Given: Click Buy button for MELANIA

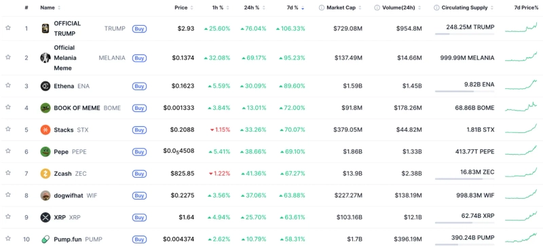Looking at the screenshot, I should point(139,58).
